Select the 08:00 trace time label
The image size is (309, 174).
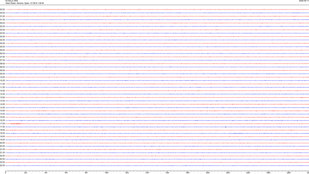coord(2,64)
